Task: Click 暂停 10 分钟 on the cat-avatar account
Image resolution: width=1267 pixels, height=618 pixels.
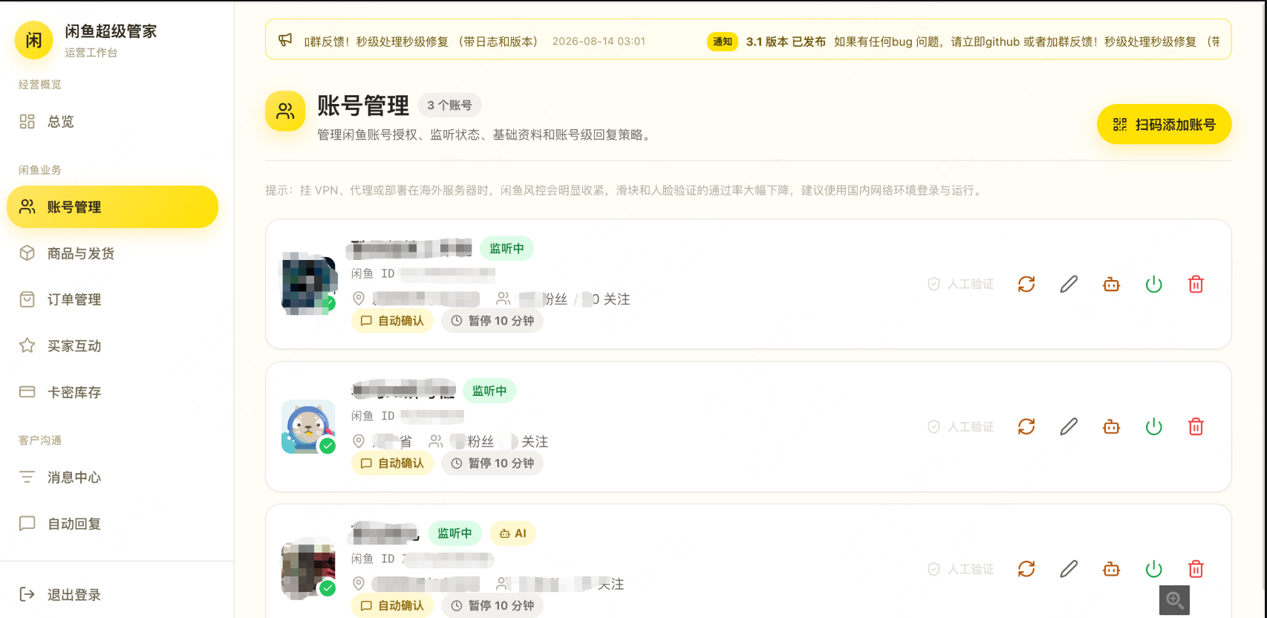Action: point(492,463)
